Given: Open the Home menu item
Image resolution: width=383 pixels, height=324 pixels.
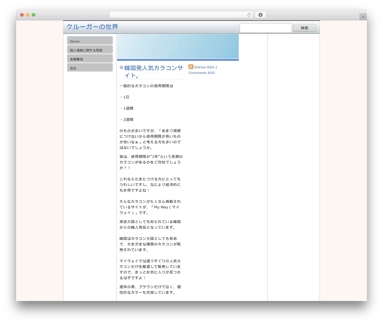Looking at the screenshot, I should coord(90,41).
